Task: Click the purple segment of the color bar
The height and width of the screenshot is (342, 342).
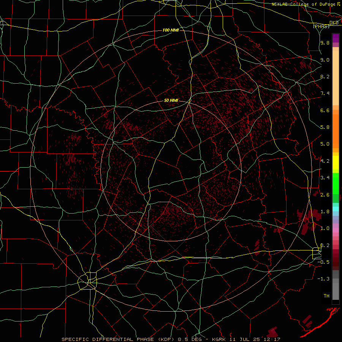Action: tap(336, 38)
